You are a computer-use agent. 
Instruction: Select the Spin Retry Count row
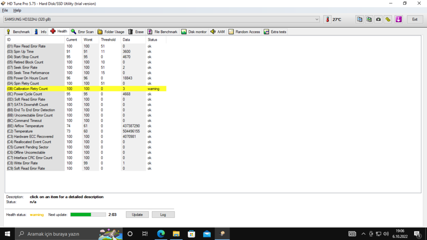point(86,83)
